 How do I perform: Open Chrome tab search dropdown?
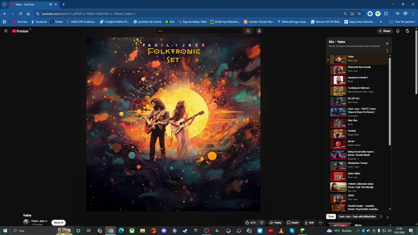(x=4, y=4)
